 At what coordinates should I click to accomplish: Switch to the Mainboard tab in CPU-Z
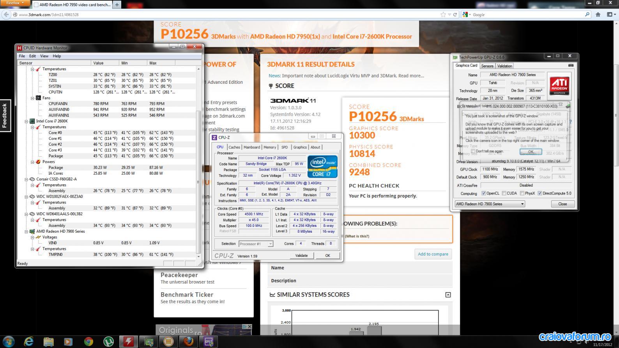tap(252, 147)
